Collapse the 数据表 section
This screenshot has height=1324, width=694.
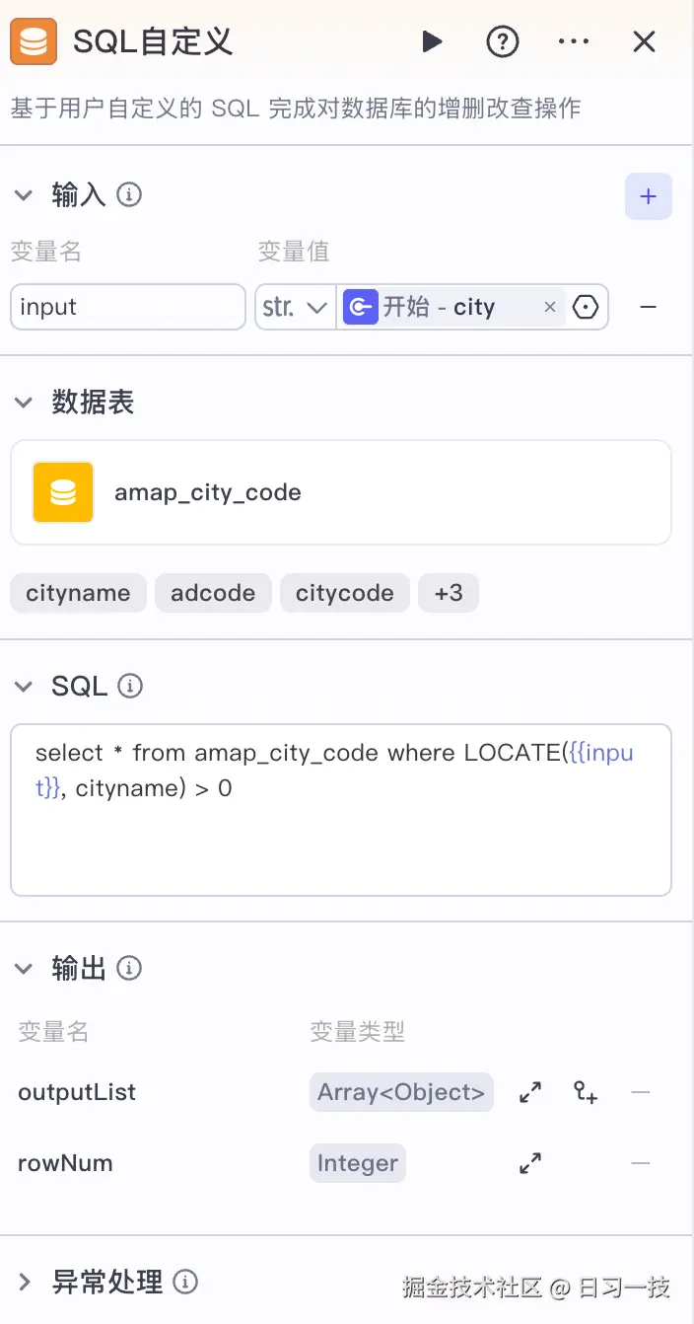(24, 402)
